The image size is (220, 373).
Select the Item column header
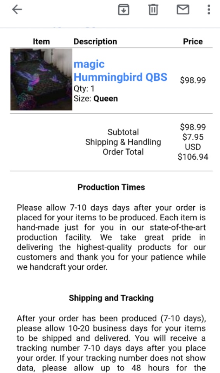42,42
